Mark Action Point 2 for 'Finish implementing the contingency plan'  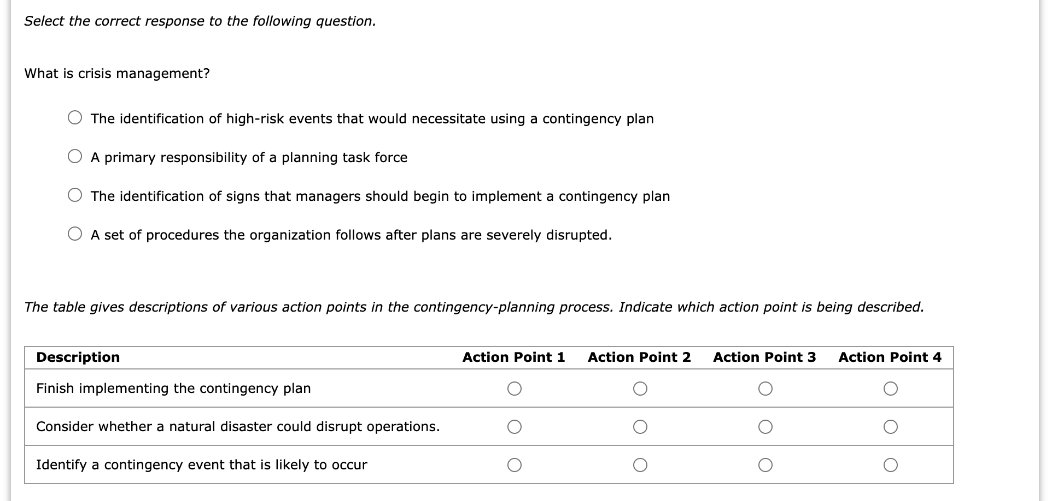(x=640, y=389)
